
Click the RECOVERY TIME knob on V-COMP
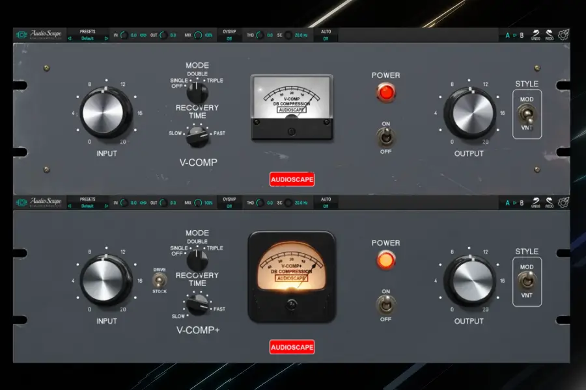[197, 137]
